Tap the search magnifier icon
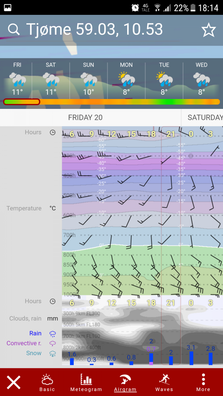The width and height of the screenshot is (223, 396). pyautogui.click(x=14, y=30)
